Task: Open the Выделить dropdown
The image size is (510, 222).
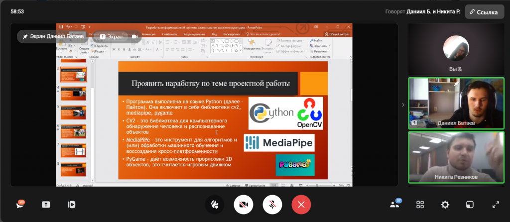Action: 319,51
